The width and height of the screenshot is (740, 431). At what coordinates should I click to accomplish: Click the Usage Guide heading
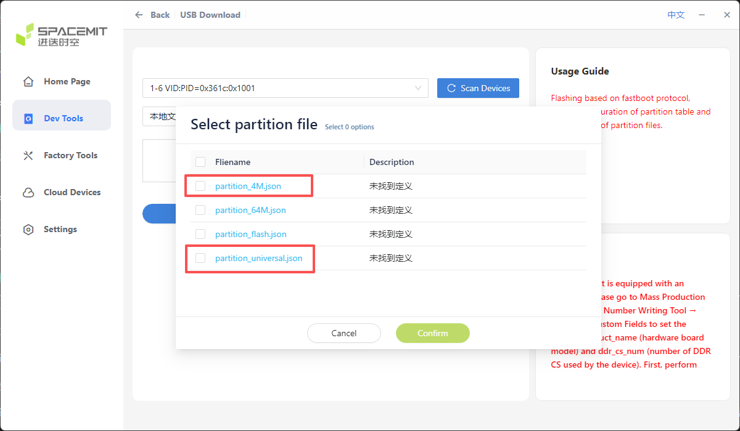[x=580, y=71]
